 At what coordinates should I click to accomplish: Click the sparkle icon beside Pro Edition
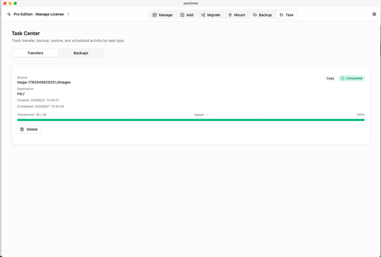[x=9, y=14]
